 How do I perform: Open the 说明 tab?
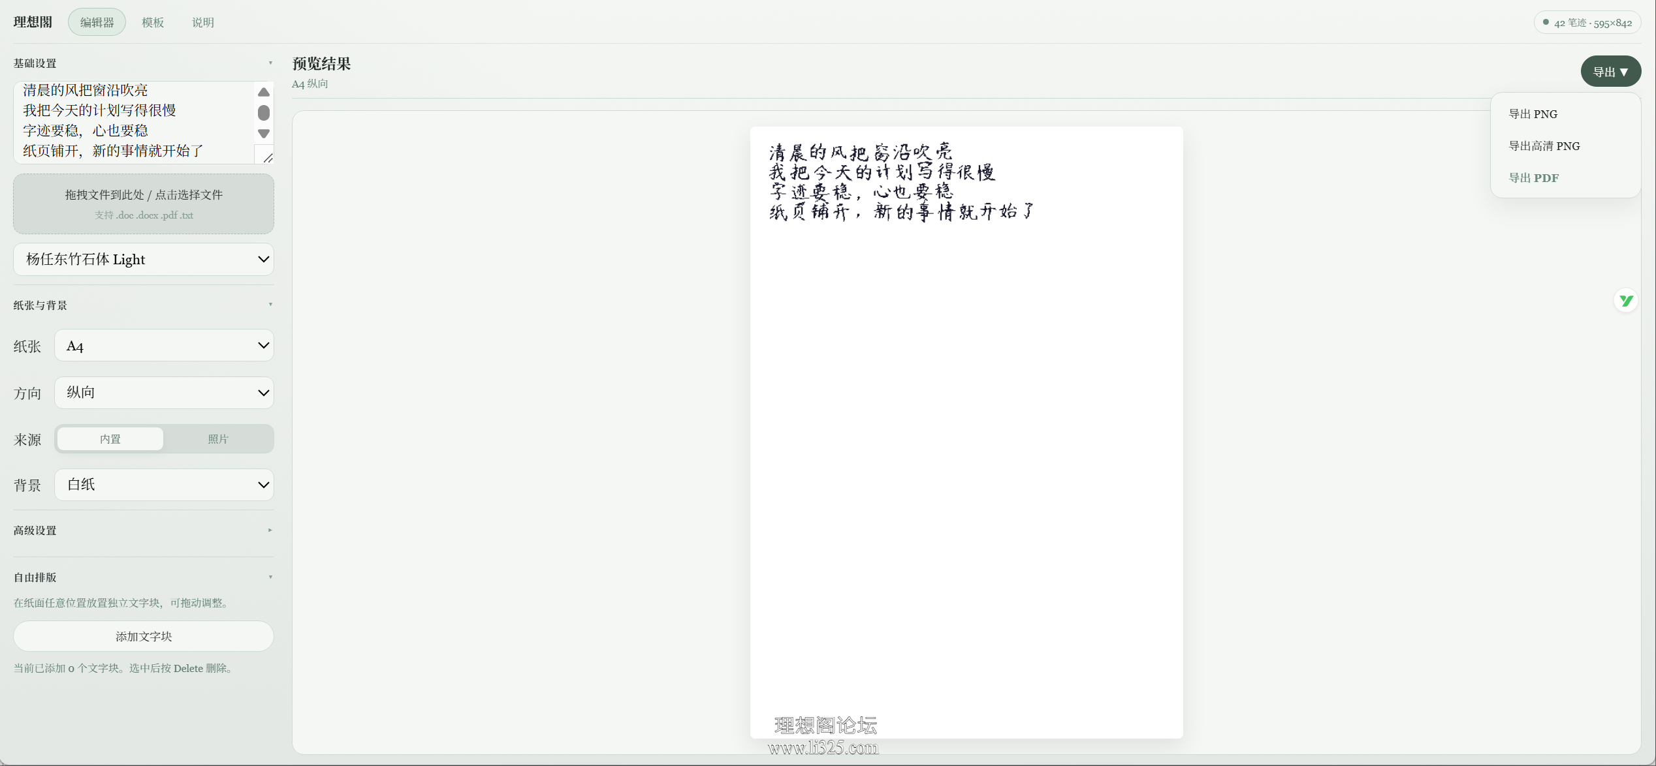click(203, 22)
